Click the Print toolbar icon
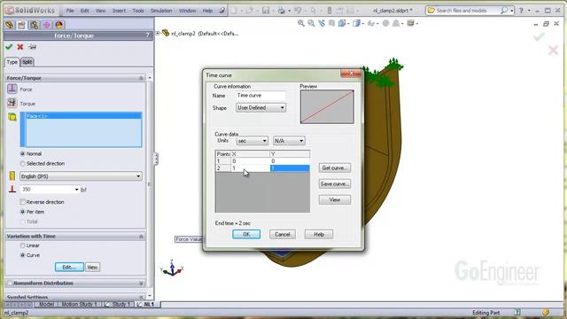The height and width of the screenshot is (319, 567). 282,11
